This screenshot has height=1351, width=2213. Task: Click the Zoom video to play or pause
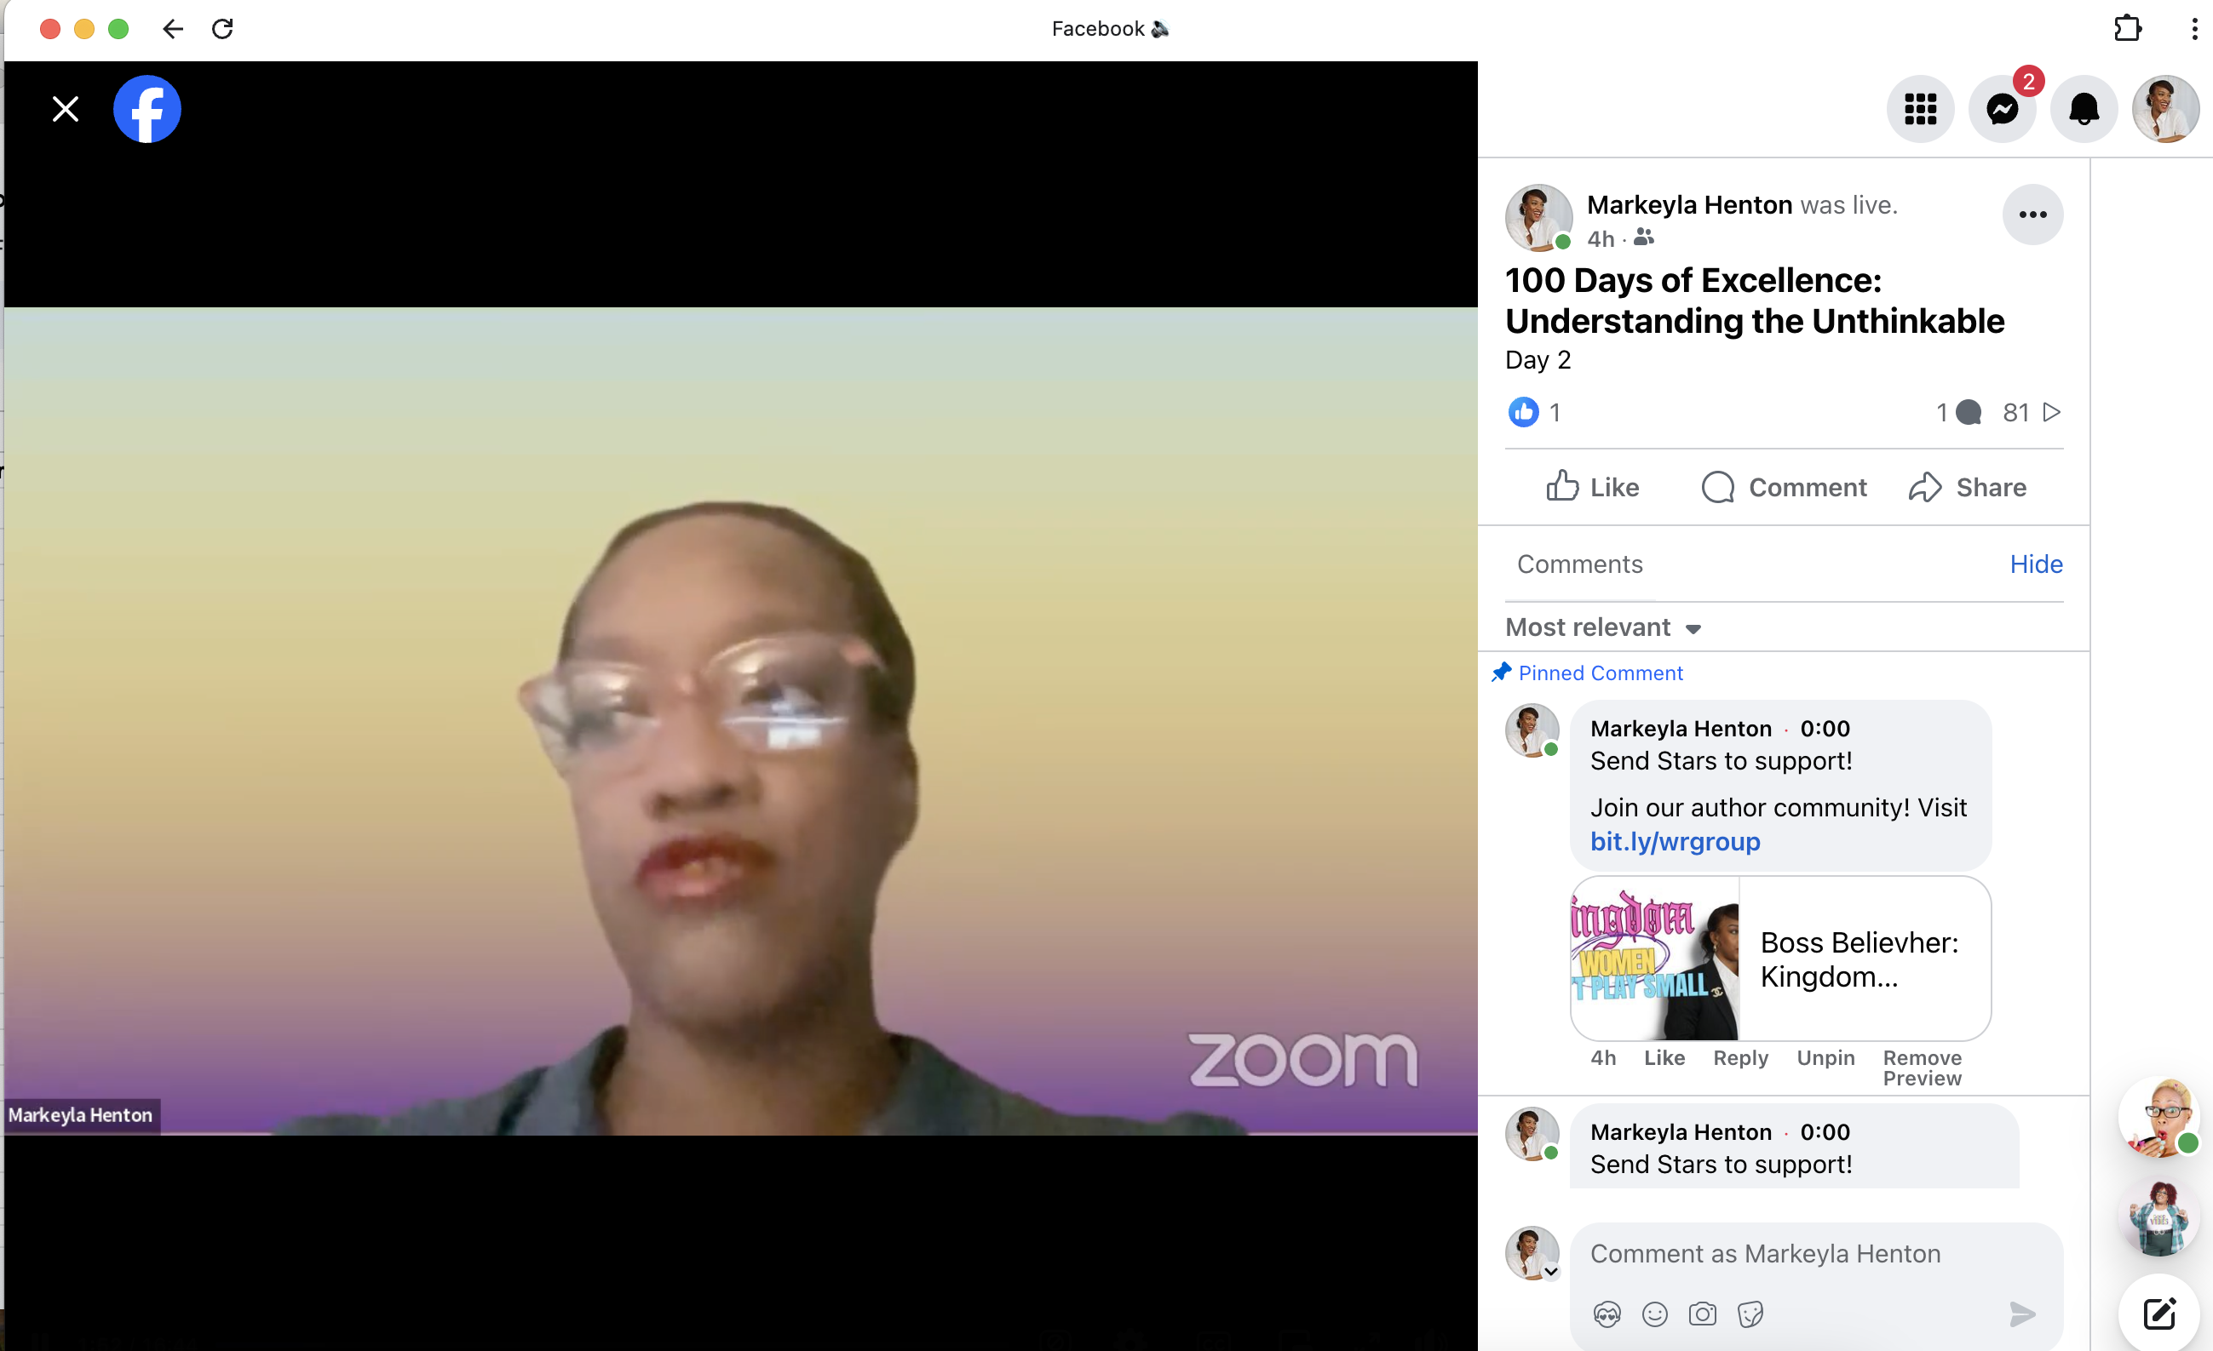(741, 721)
